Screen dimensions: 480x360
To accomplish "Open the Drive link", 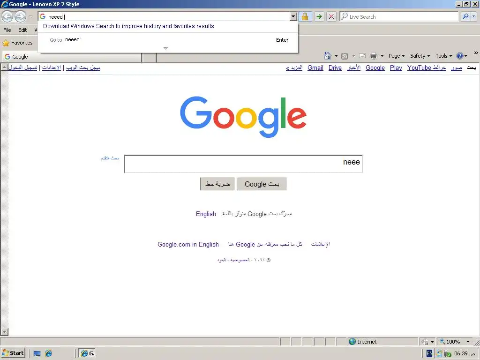I will (335, 68).
